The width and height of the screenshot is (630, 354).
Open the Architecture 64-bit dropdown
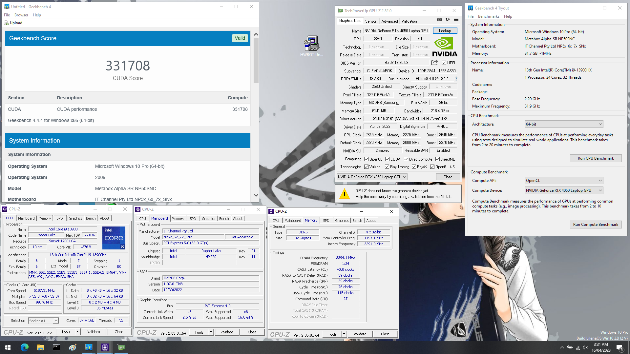click(x=564, y=124)
